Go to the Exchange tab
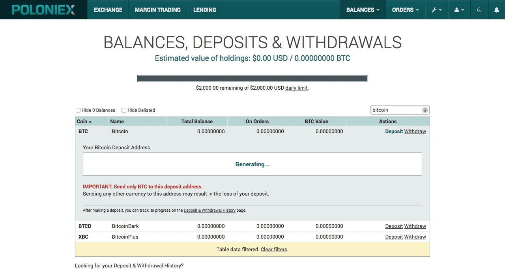The width and height of the screenshot is (505, 269). click(108, 10)
